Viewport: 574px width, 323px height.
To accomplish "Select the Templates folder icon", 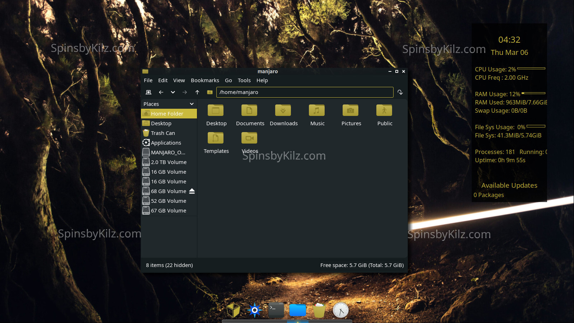I will click(x=216, y=138).
